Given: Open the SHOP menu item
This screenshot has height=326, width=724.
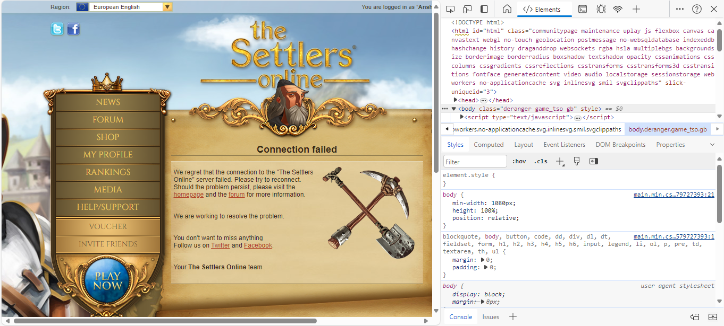Looking at the screenshot, I should (108, 137).
